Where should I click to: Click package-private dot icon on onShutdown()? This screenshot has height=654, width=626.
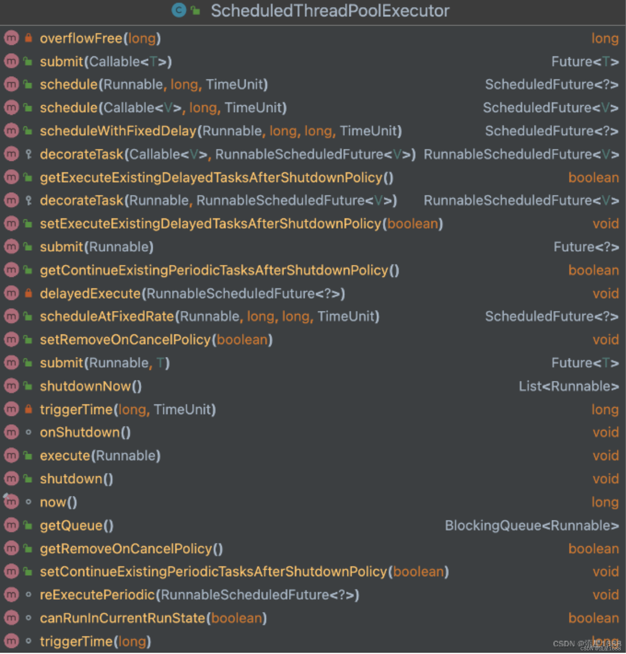[28, 432]
